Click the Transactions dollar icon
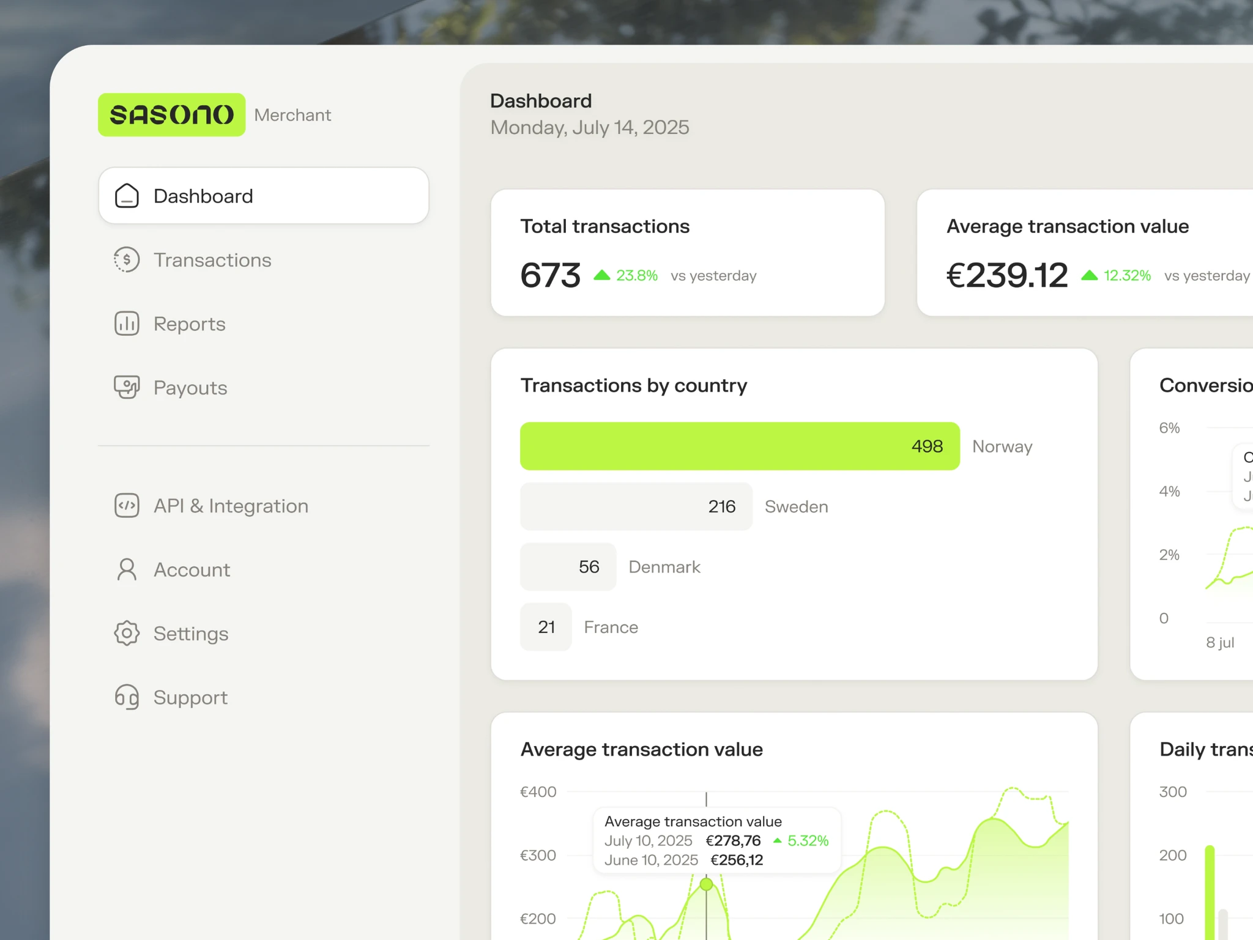1253x940 pixels. click(127, 260)
